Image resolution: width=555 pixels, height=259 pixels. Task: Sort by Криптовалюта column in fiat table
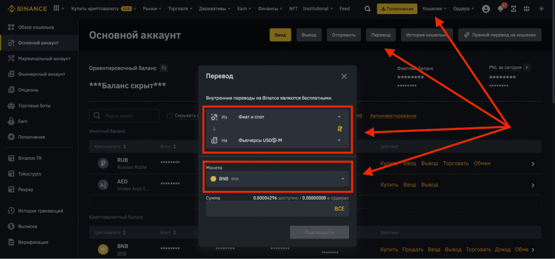[x=110, y=147]
